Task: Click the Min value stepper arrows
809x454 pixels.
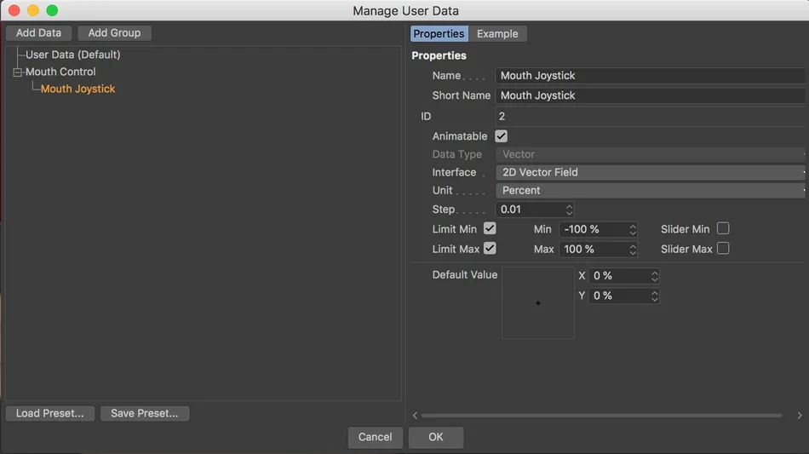Action: [x=633, y=229]
